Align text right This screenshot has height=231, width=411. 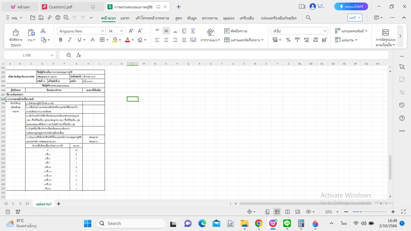175,40
